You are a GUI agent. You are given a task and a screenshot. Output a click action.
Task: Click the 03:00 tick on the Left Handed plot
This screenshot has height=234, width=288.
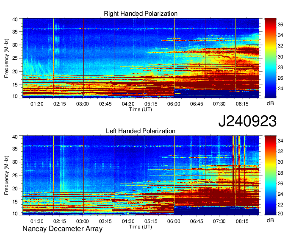[x=83, y=221]
